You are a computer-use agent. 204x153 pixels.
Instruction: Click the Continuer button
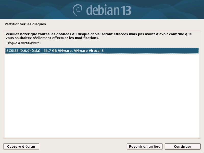click(183, 146)
